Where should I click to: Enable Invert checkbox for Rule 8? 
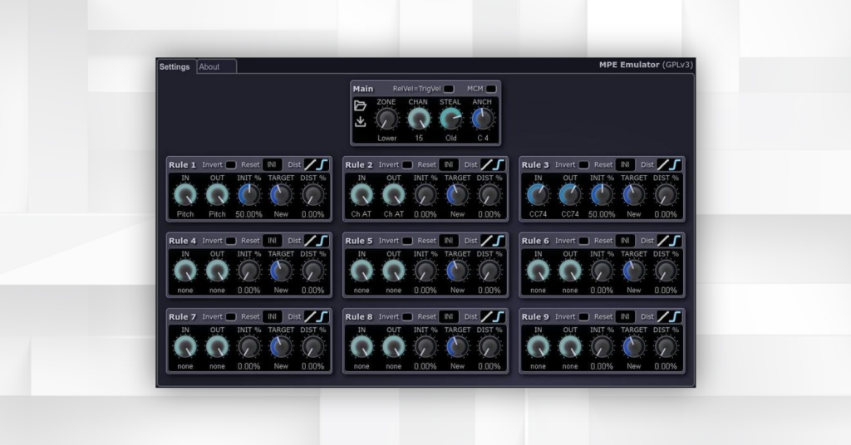[407, 316]
